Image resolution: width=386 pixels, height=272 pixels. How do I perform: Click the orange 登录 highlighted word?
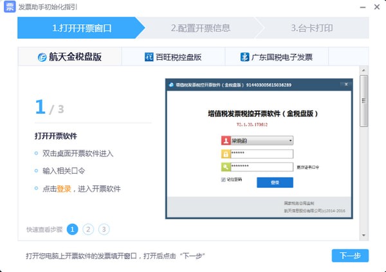pos(64,189)
